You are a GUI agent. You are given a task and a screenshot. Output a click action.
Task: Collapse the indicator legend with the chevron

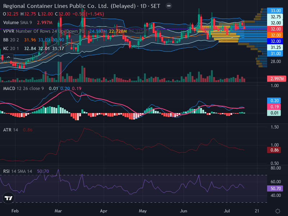click(8, 57)
